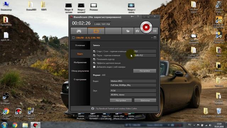Switch to game recording mode gamepad icon

(x=79, y=31)
